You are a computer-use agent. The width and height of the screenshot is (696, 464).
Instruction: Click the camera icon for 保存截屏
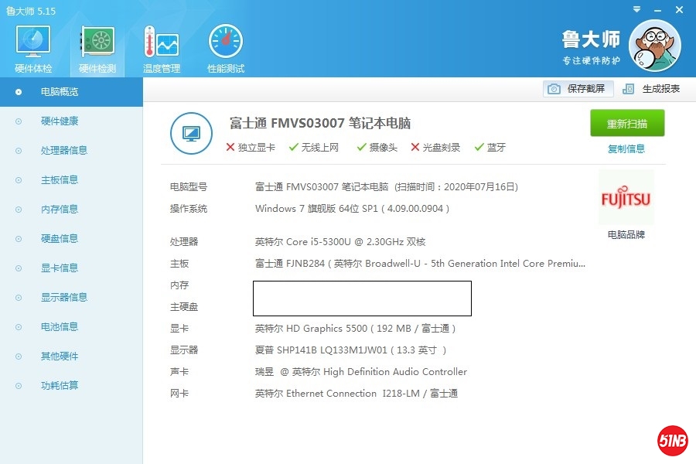(x=554, y=89)
